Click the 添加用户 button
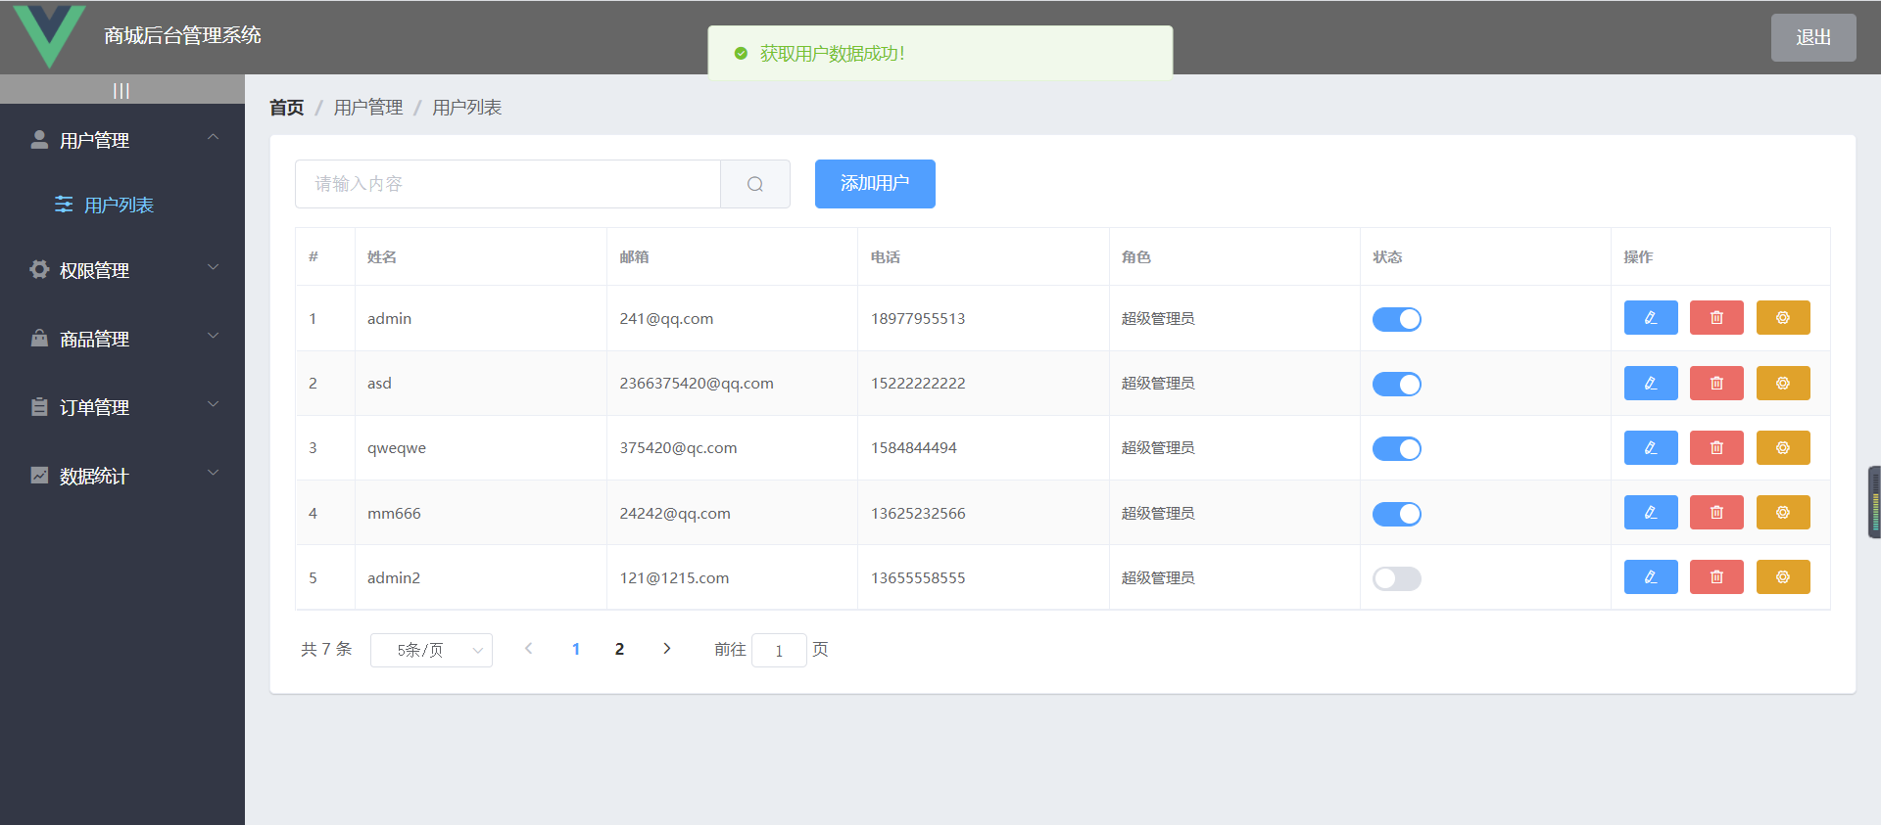Image resolution: width=1881 pixels, height=825 pixels. coord(875,184)
